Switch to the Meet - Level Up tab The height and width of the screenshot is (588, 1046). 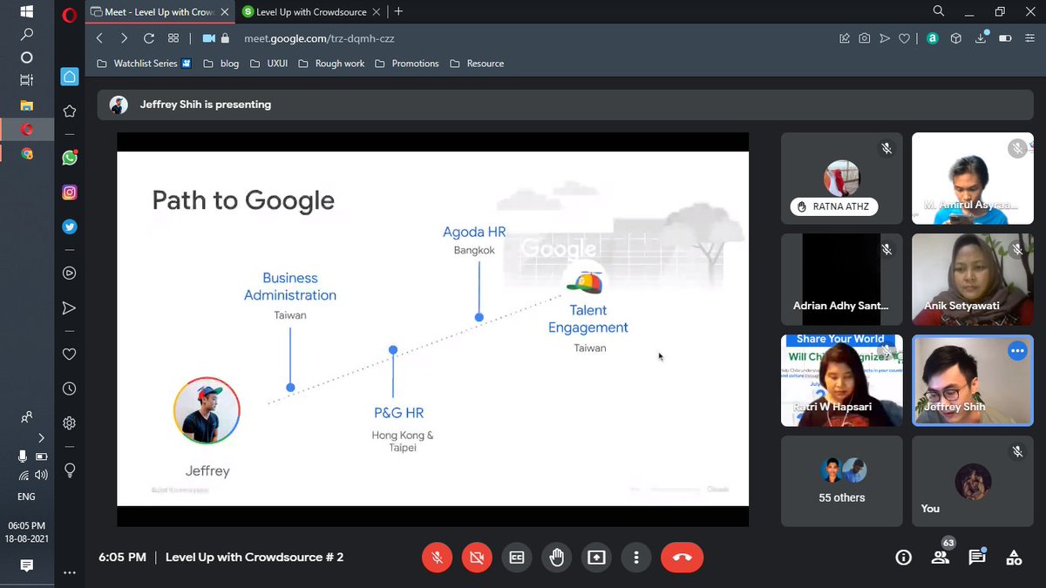pos(160,11)
